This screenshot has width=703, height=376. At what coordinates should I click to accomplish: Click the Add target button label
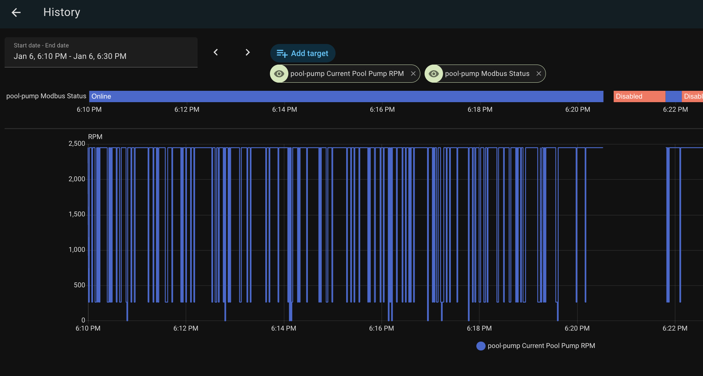tap(309, 54)
